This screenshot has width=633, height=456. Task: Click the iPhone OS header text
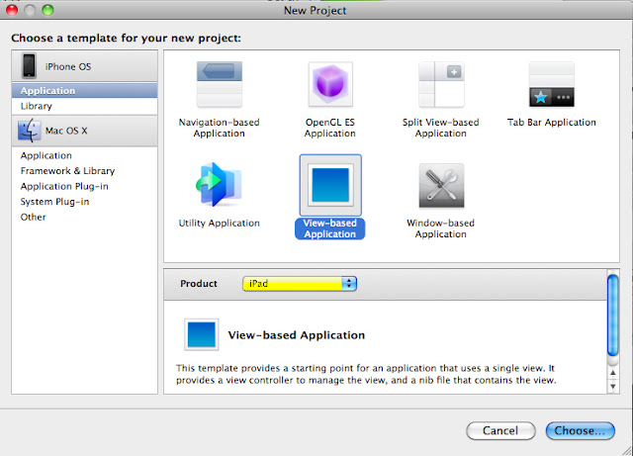click(68, 66)
